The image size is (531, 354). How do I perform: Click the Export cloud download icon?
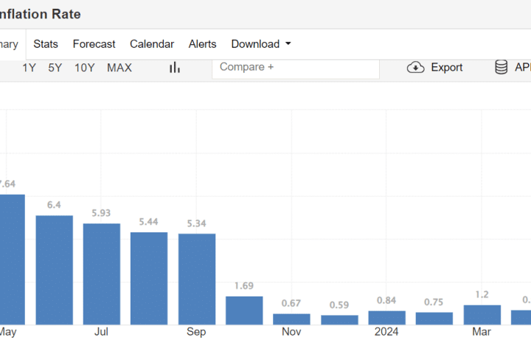click(416, 68)
